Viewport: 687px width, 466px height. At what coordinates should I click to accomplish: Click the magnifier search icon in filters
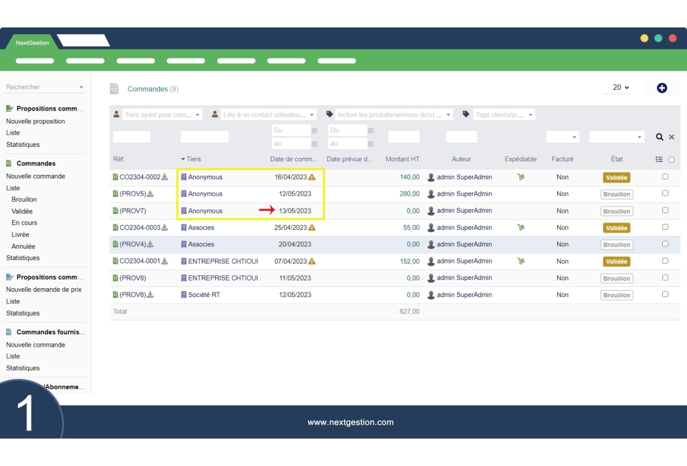click(x=660, y=137)
